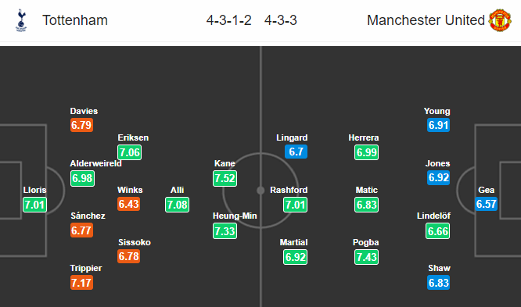
Task: Select Winks' 6.43 rating badge
Action: tap(128, 204)
